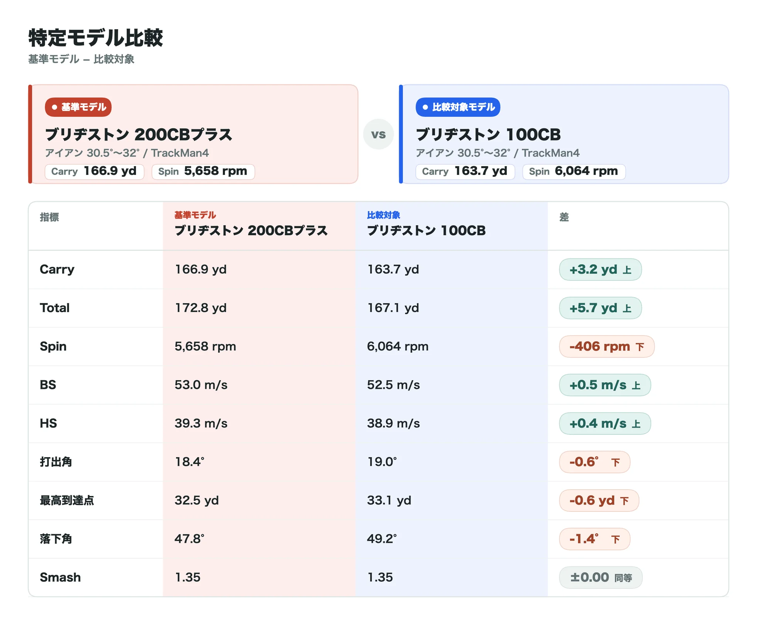Select the ブリヂストン 200CBプラス card title
The width and height of the screenshot is (757, 625).
139,135
